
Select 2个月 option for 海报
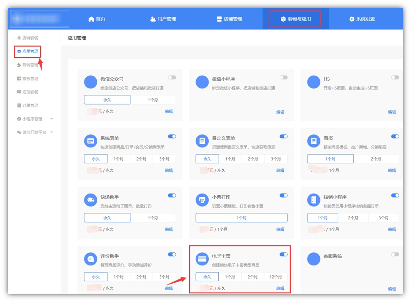click(376, 159)
